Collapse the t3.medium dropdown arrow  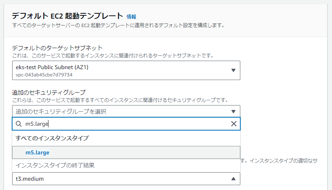[x=233, y=179]
